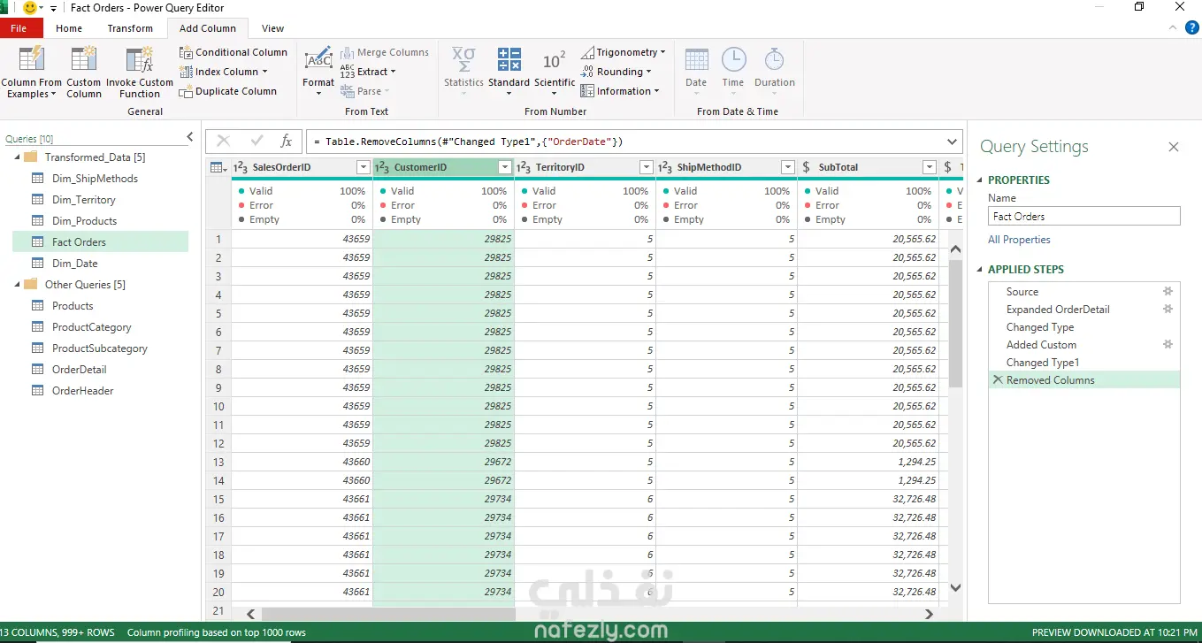This screenshot has width=1202, height=643.
Task: Add an Index Column
Action: (223, 72)
